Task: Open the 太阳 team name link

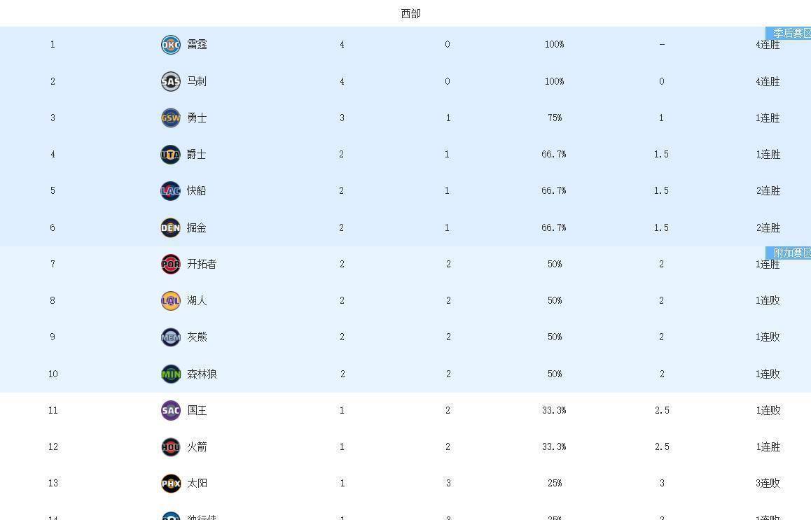Action: (x=197, y=483)
